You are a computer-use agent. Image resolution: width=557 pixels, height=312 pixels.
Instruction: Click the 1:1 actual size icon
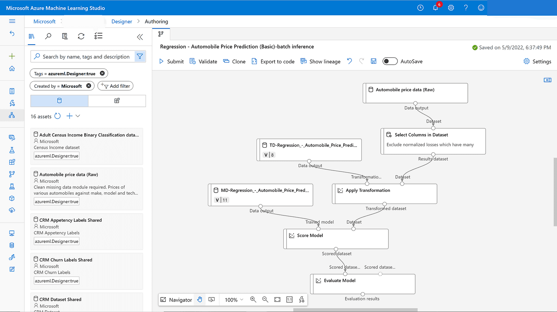click(x=289, y=299)
